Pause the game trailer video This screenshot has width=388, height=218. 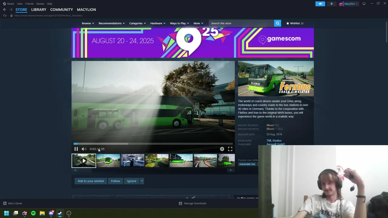coord(76,149)
